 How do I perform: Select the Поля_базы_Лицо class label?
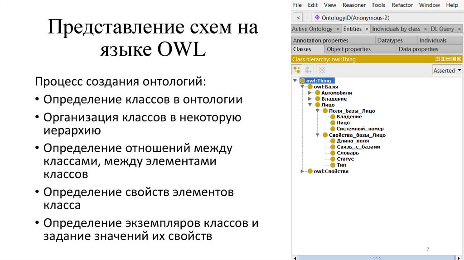[352, 111]
